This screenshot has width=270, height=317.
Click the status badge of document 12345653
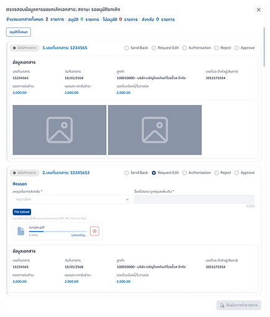point(24,173)
